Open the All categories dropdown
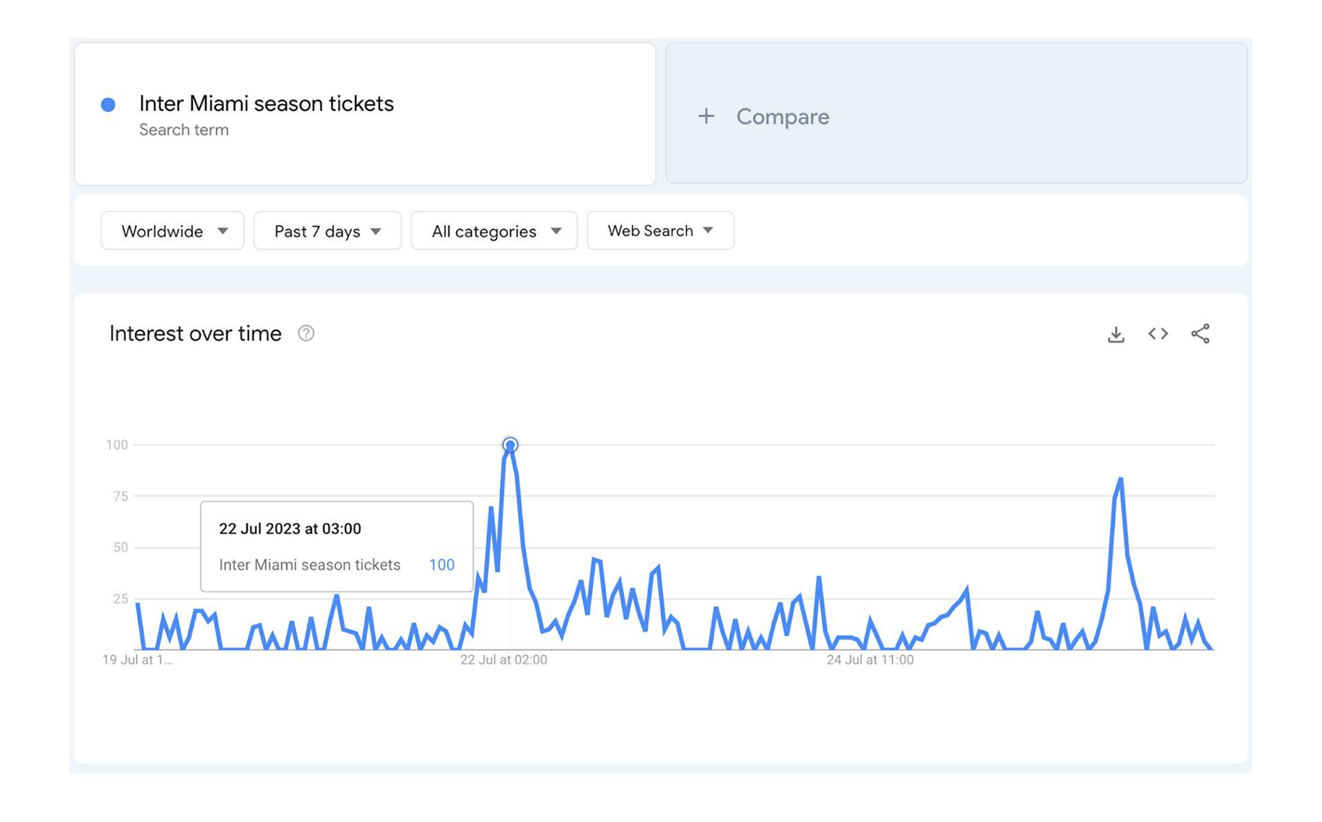The width and height of the screenshot is (1322, 822). point(494,231)
